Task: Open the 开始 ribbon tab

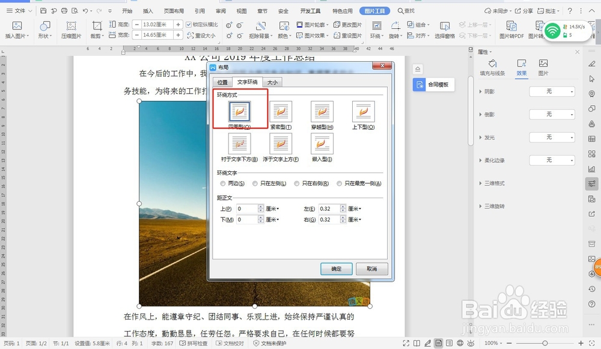Action: 127,11
